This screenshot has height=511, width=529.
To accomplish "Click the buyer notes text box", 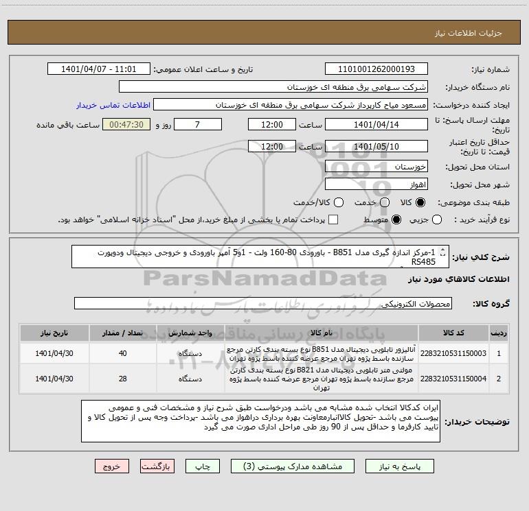I will (260, 421).
